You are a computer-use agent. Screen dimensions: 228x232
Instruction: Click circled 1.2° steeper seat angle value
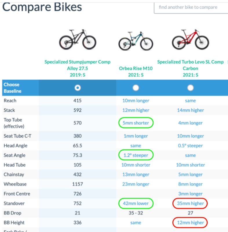coord(136,155)
